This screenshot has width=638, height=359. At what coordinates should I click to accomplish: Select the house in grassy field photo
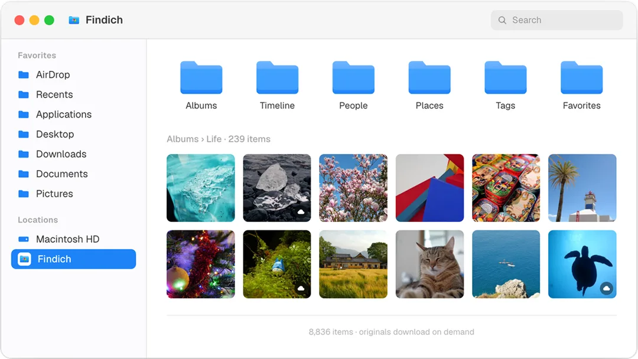pos(353,265)
